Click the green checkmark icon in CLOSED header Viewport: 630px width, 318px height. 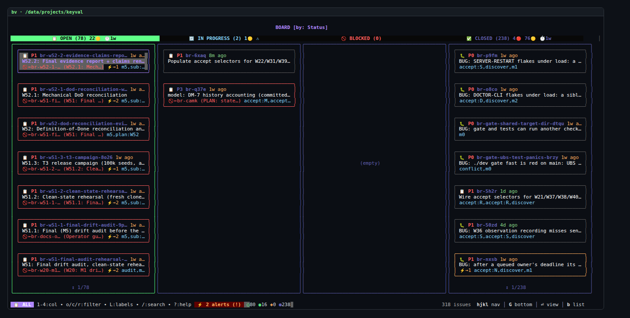469,39
